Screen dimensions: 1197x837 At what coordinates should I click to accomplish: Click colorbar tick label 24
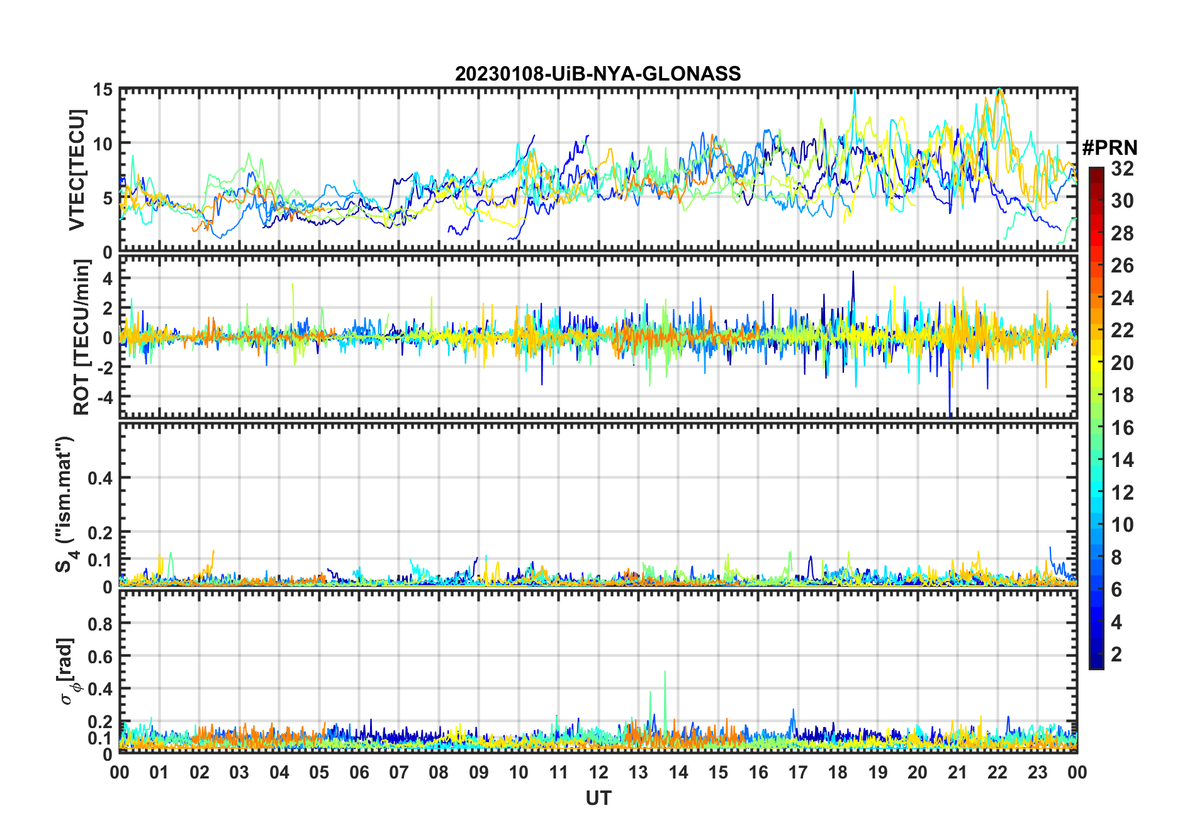pos(1122,298)
